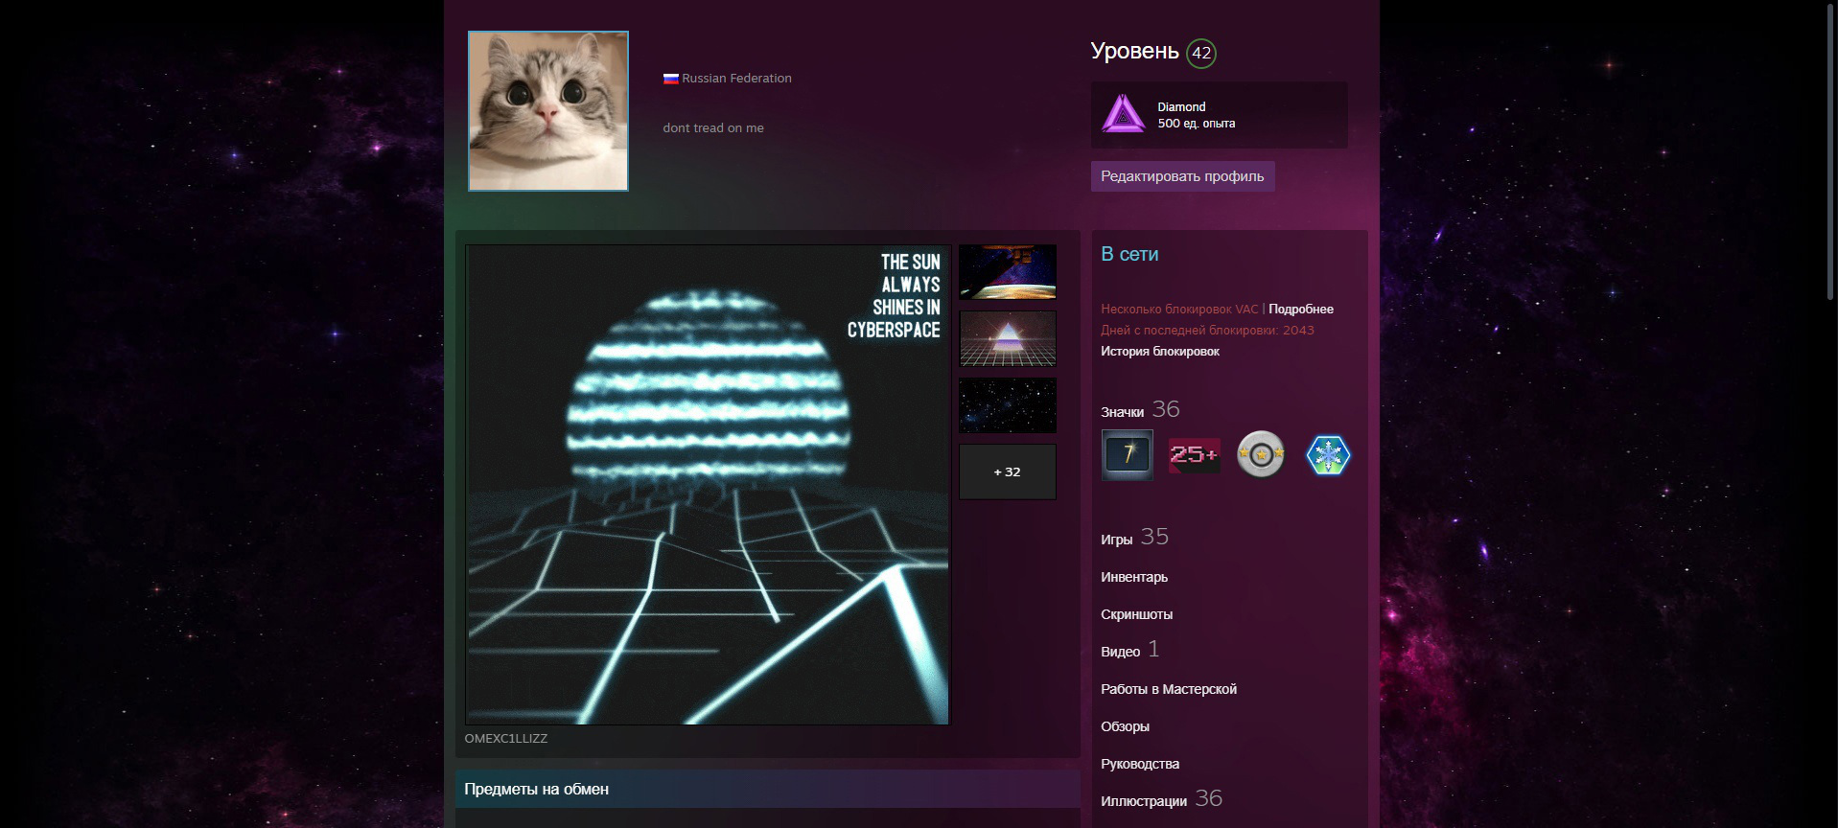1838x828 pixels.
Task: Open the level 42 badge circle
Action: pos(1201,54)
